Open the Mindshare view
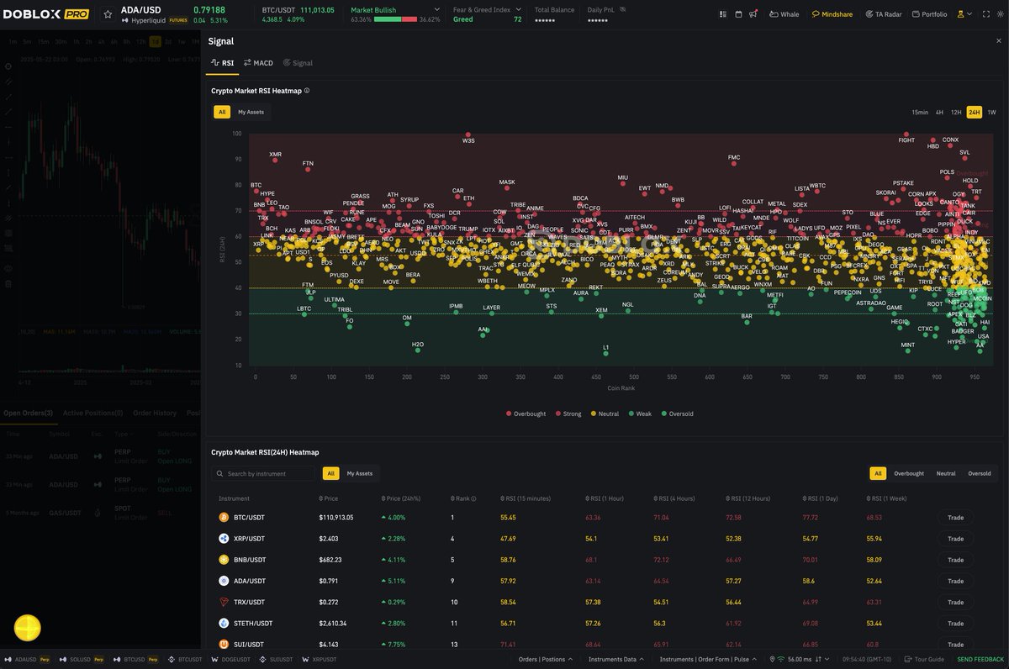Image resolution: width=1009 pixels, height=669 pixels. pyautogui.click(x=832, y=14)
